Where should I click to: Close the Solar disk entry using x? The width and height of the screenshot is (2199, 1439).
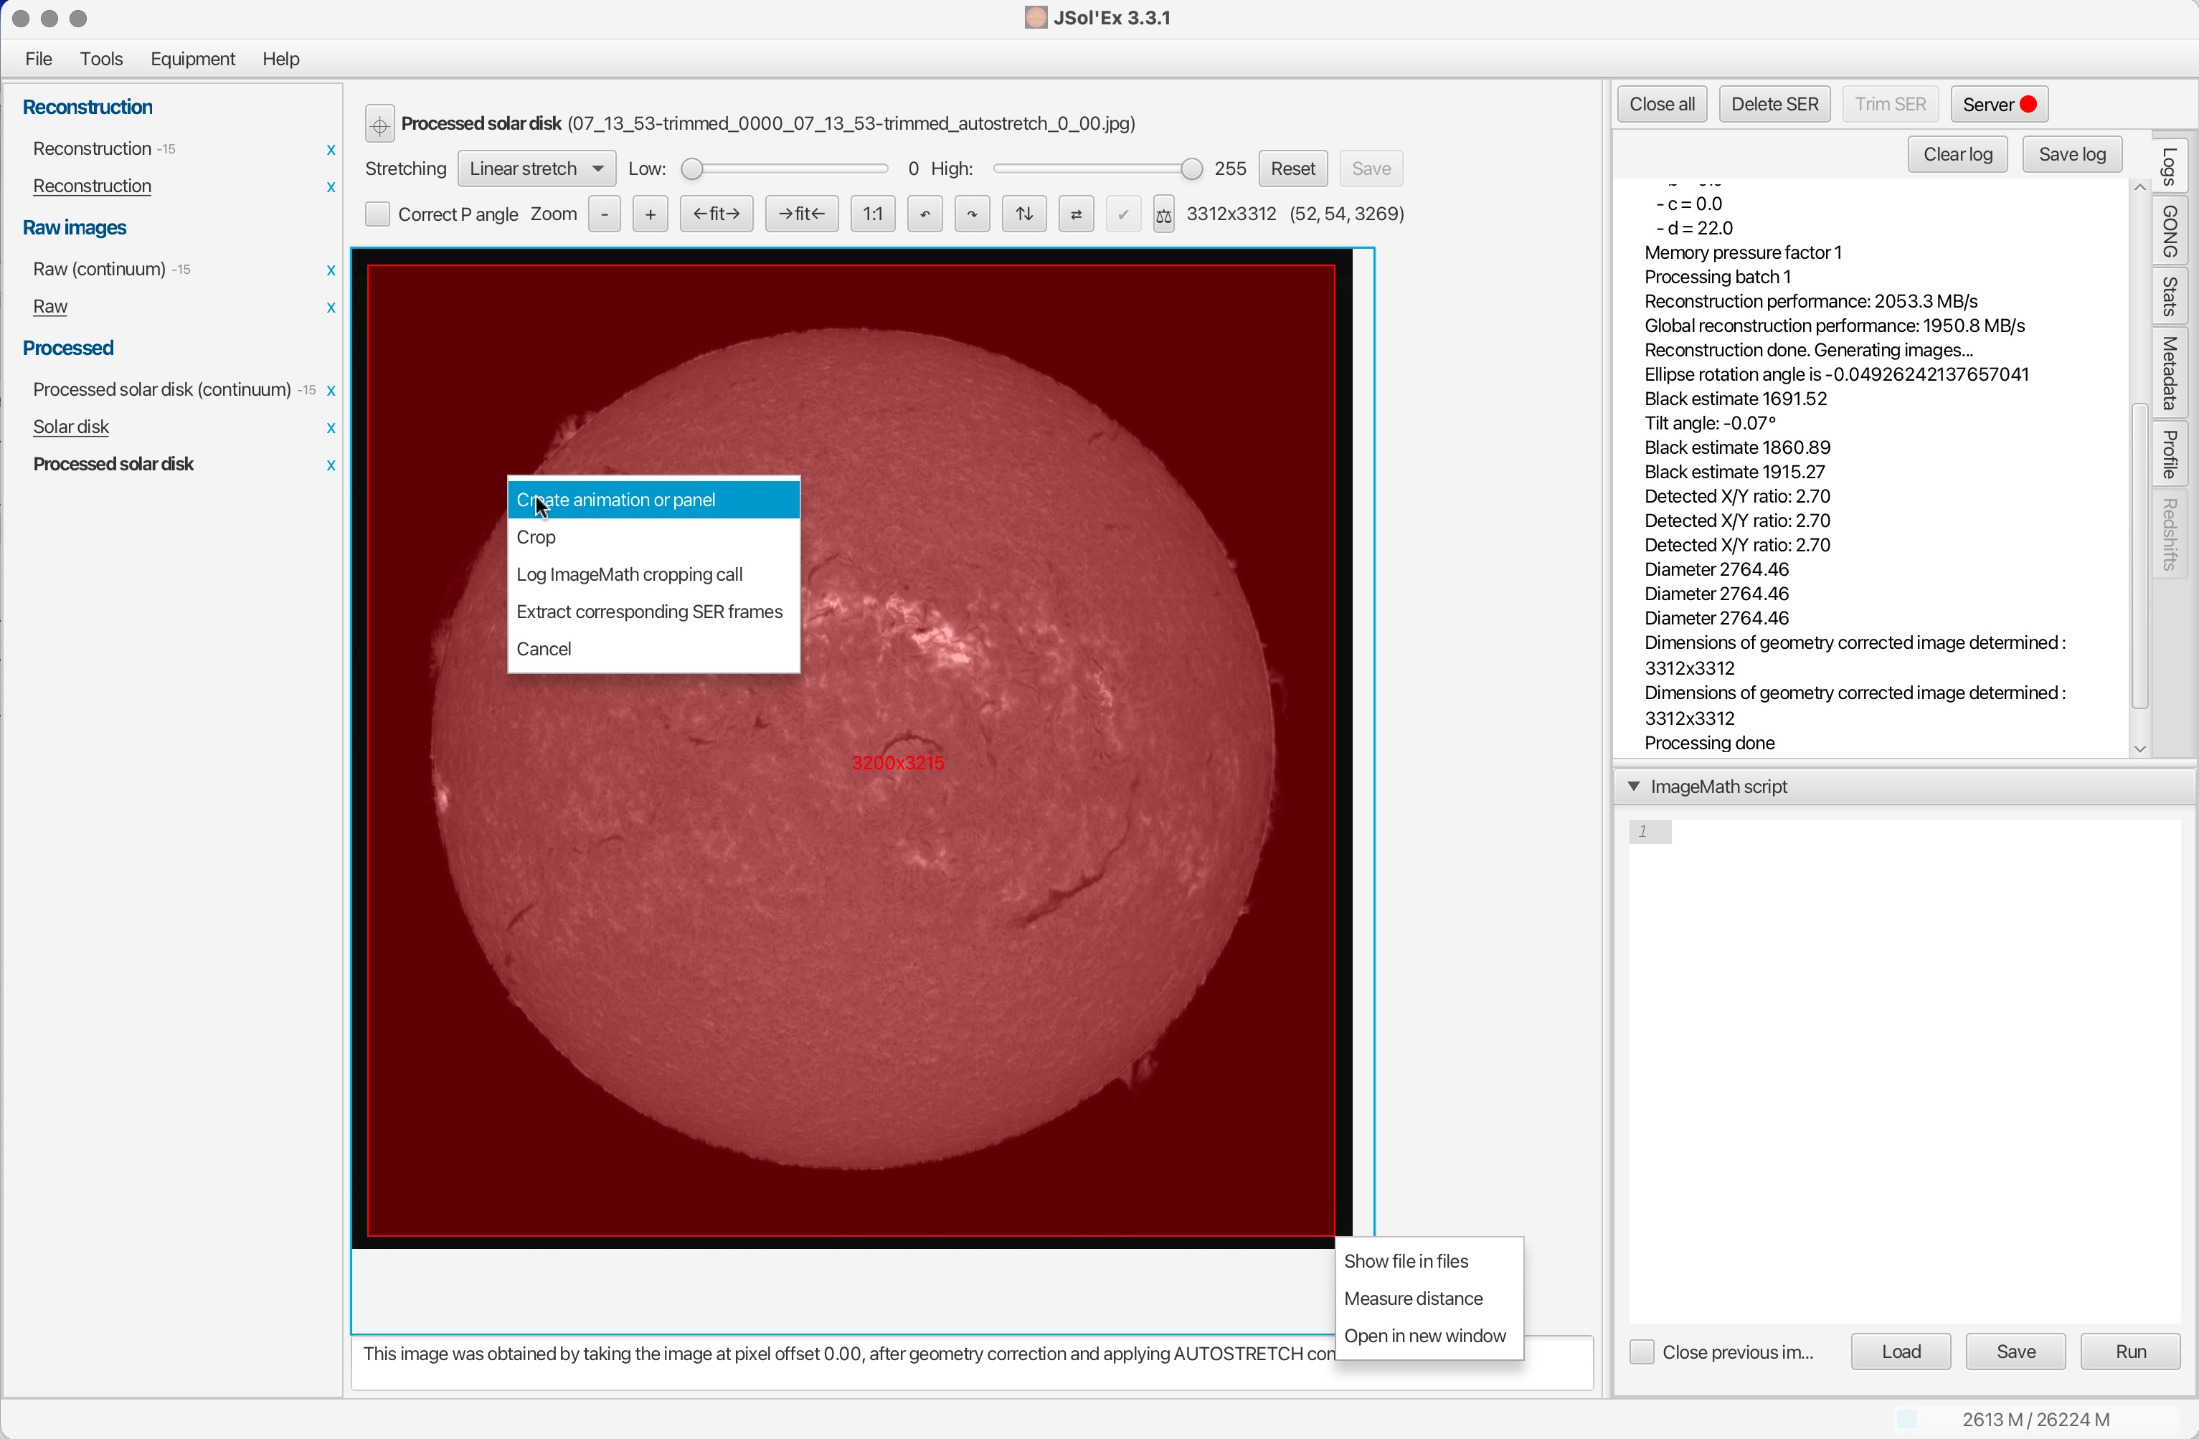pyautogui.click(x=331, y=427)
